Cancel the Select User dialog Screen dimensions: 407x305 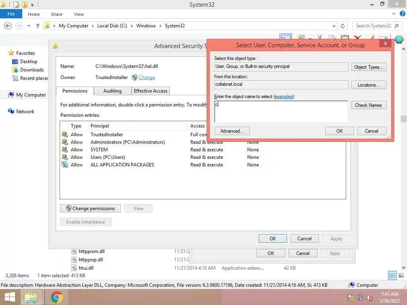[372, 131]
